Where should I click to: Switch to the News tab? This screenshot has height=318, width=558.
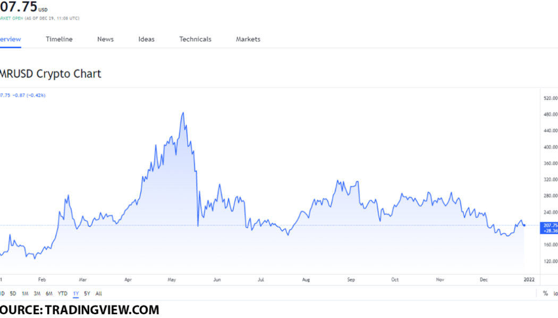pyautogui.click(x=105, y=39)
